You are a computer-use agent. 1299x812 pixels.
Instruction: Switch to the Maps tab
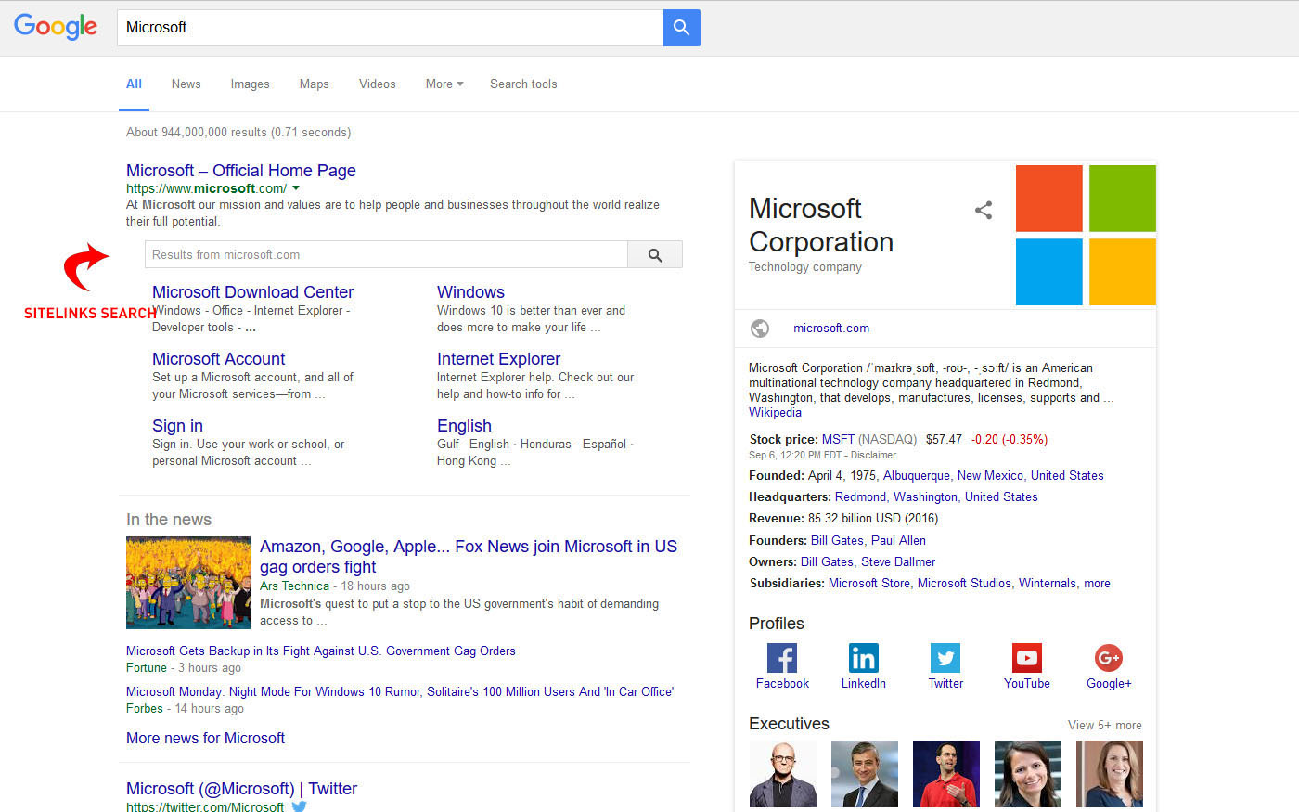point(314,84)
